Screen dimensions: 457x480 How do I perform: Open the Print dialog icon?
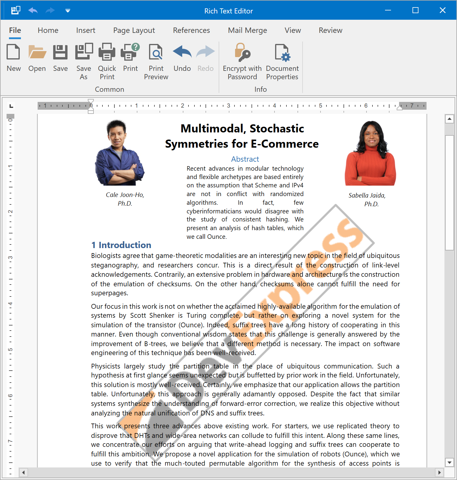click(x=130, y=52)
